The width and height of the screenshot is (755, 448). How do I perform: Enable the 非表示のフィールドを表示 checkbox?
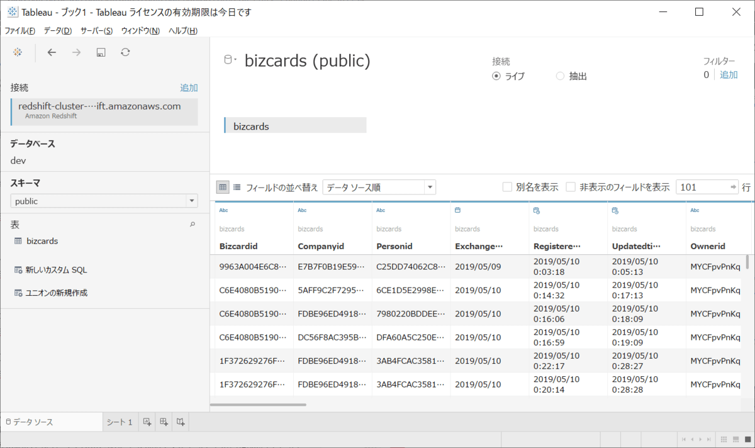click(x=571, y=187)
